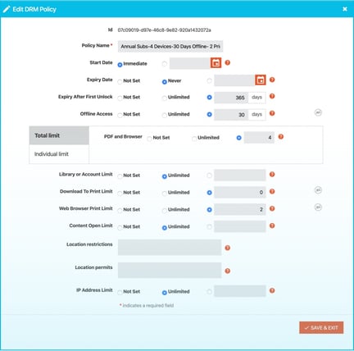Click help icon for PDF and Browser limit

coord(281,136)
